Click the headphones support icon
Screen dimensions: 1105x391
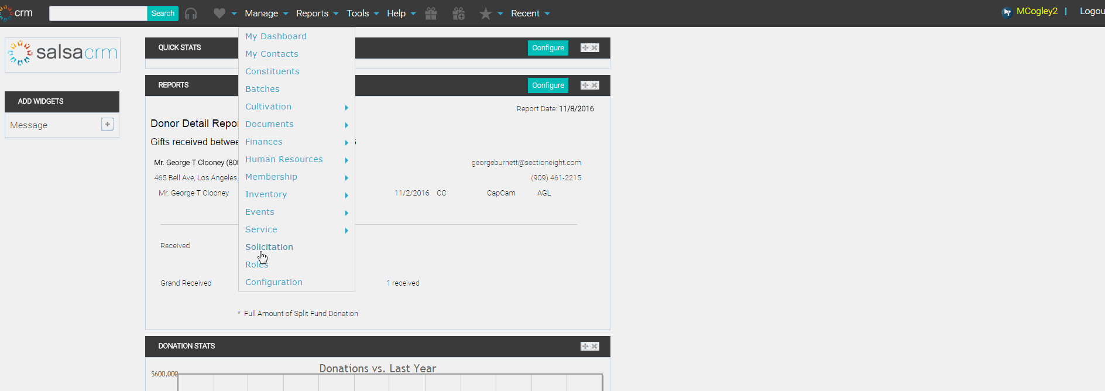click(191, 13)
